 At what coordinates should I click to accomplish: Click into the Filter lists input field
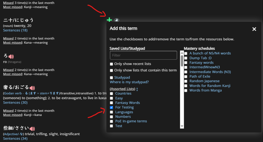click(143, 55)
